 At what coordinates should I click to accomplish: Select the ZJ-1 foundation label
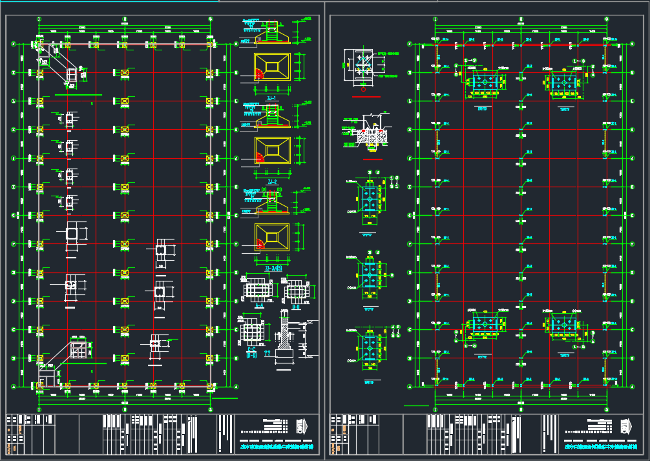272,98
